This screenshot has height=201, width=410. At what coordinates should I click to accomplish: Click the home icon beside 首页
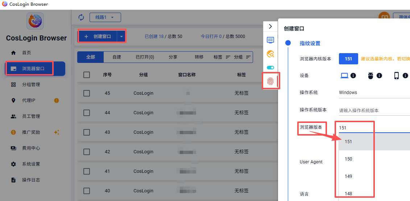[13, 53]
